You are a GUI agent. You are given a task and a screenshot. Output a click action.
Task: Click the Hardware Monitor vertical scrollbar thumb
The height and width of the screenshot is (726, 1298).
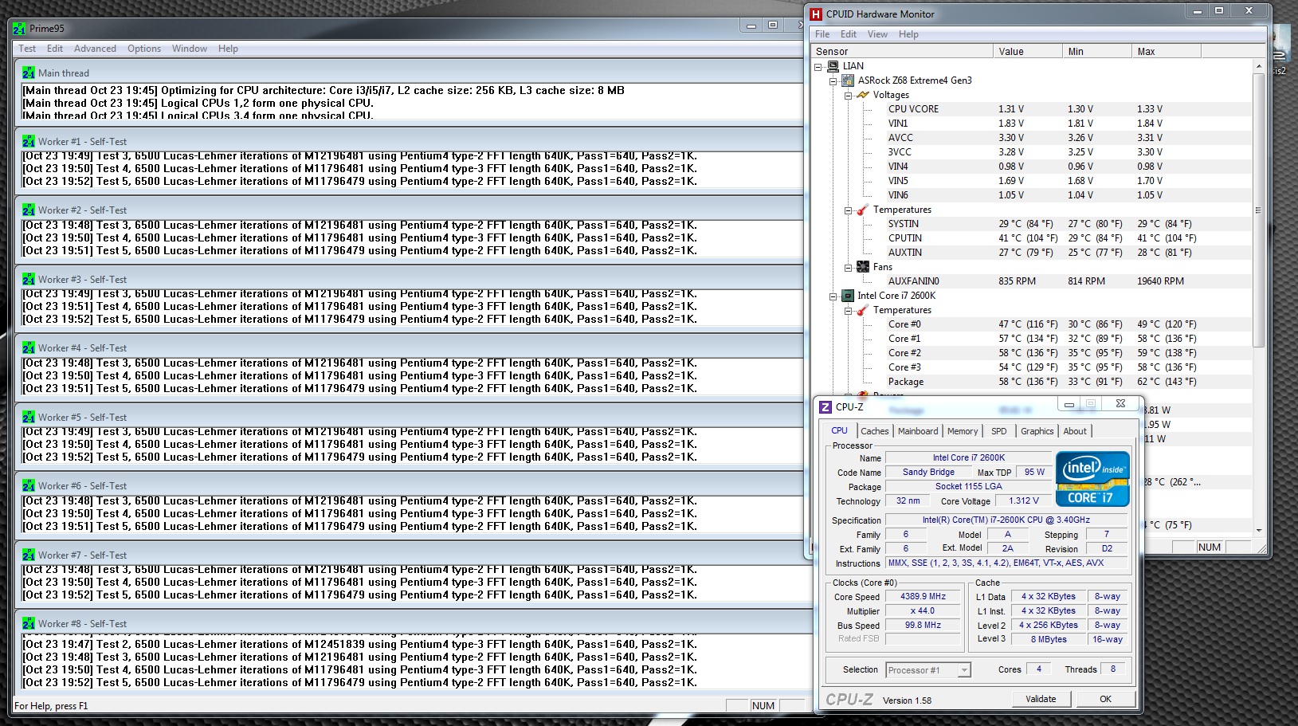point(1259,210)
